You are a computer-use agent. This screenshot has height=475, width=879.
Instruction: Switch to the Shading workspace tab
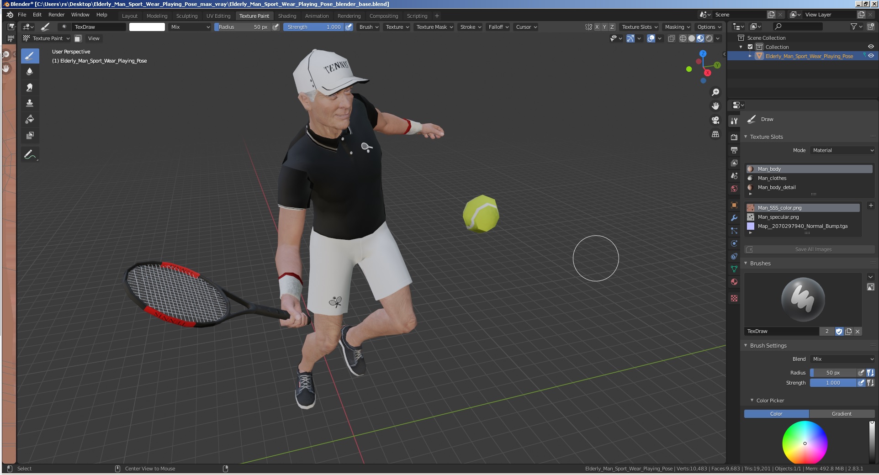pyautogui.click(x=287, y=16)
